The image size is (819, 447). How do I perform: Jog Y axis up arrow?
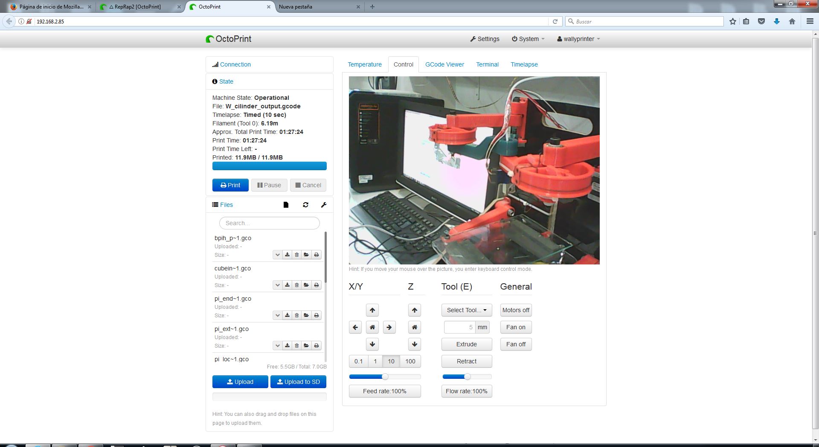372,310
